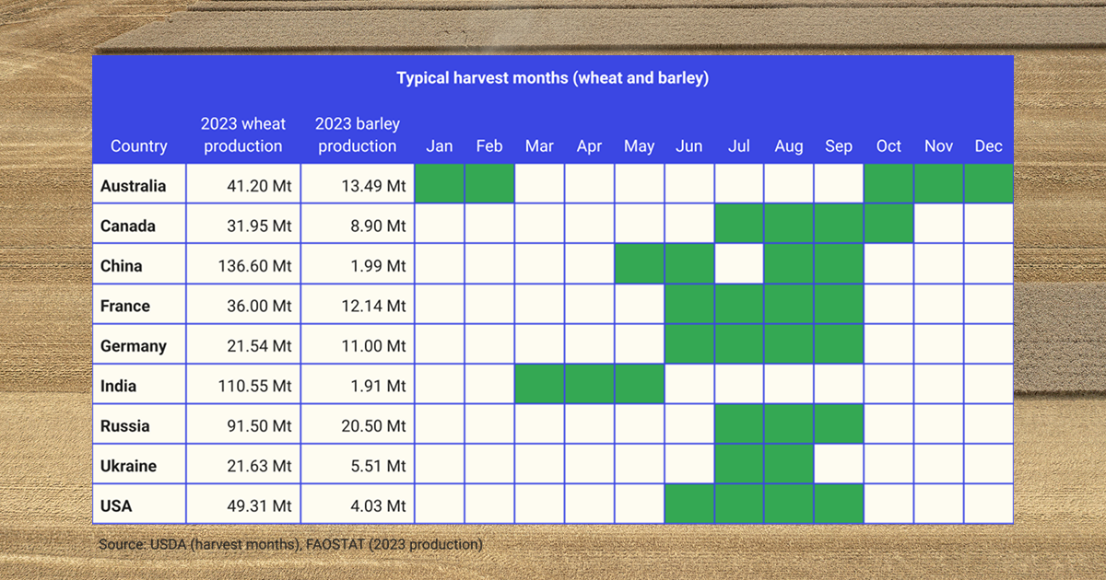Screen dimensions: 1106x580
Task: Click China's wheat value '136.60 Mt'
Action: (x=255, y=266)
